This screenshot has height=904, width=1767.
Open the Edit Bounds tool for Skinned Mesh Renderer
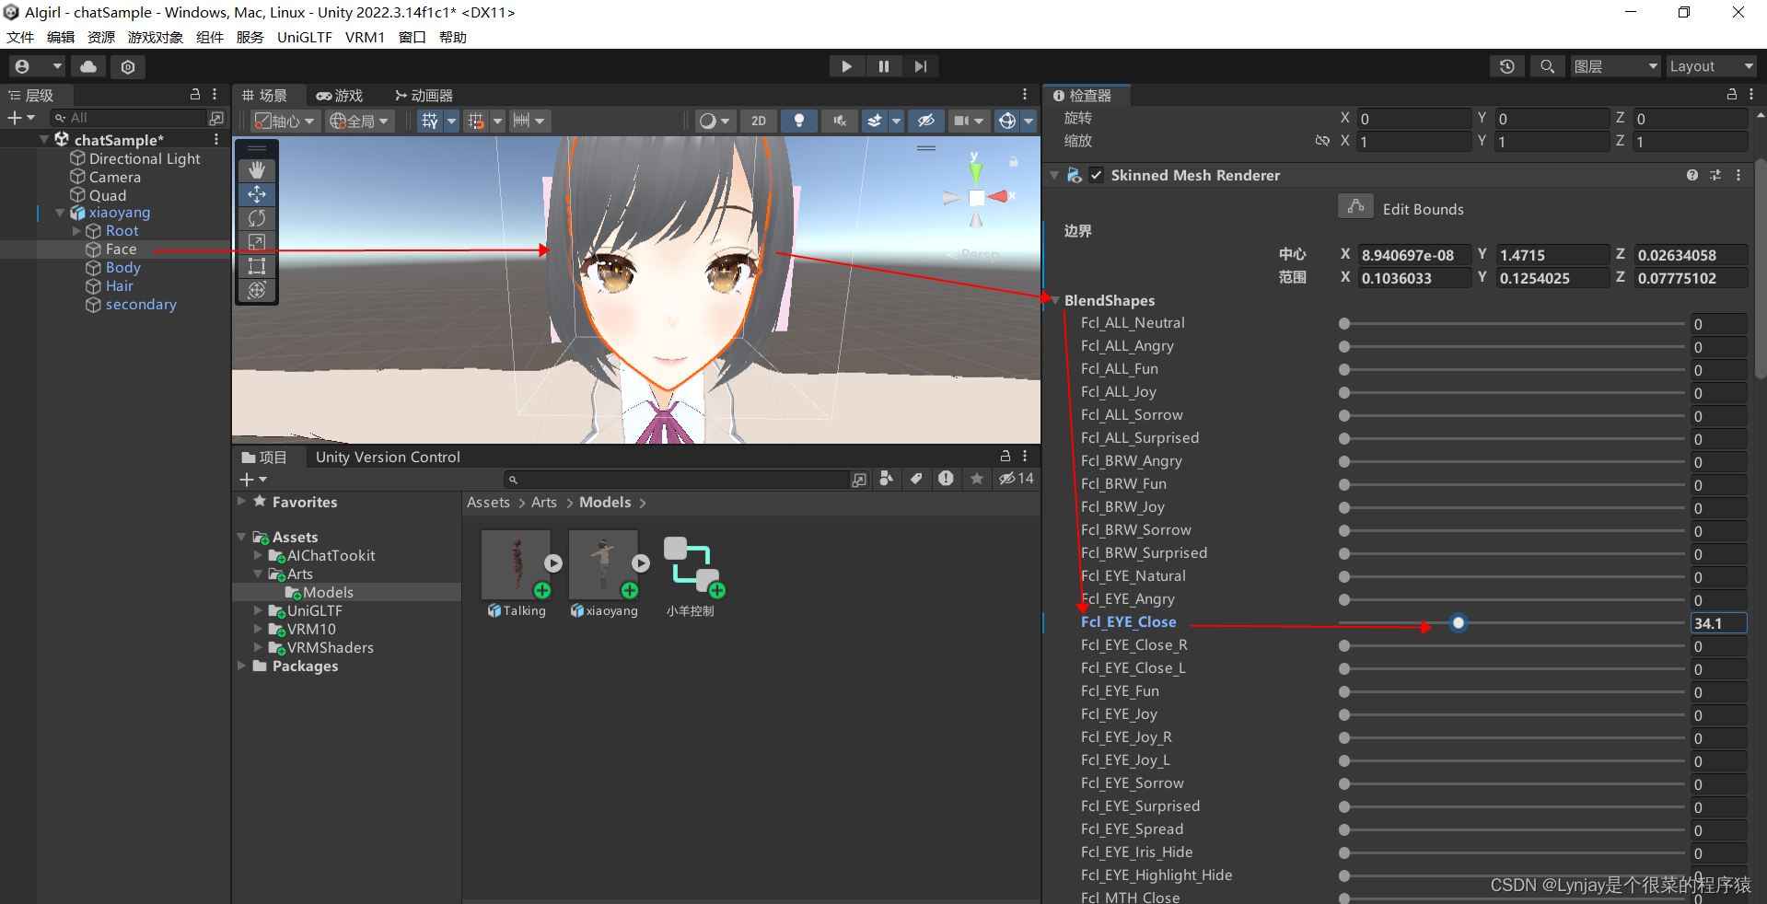[x=1354, y=206]
